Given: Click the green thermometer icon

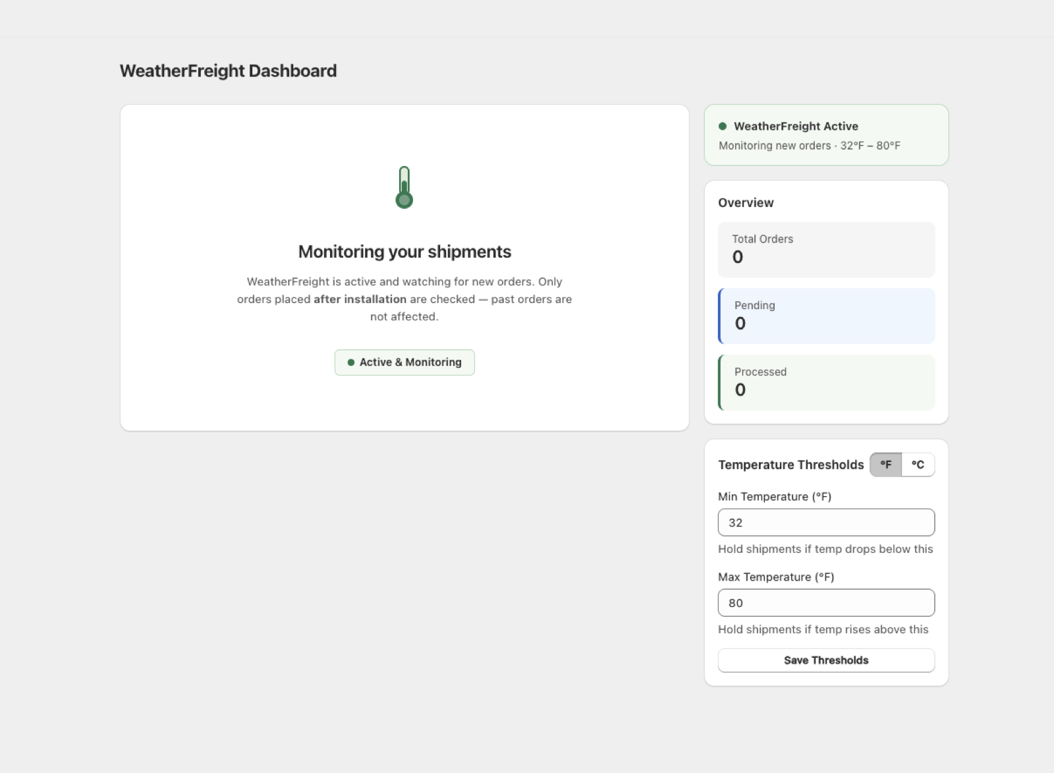Looking at the screenshot, I should click(x=404, y=186).
